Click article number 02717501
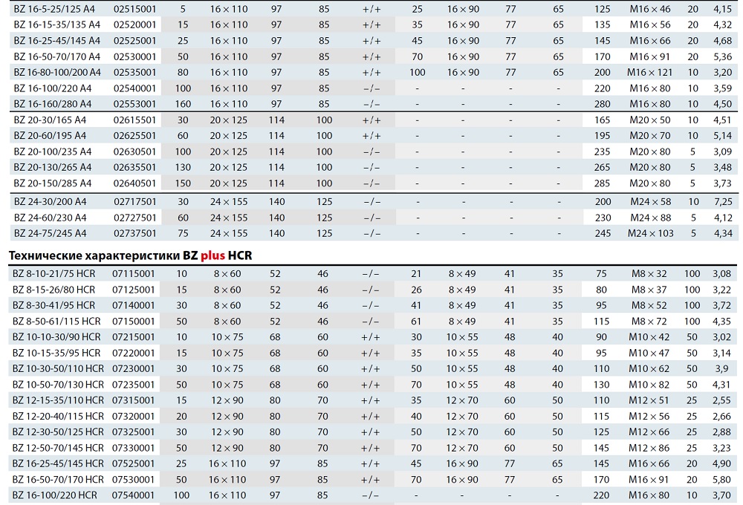 [x=134, y=201]
